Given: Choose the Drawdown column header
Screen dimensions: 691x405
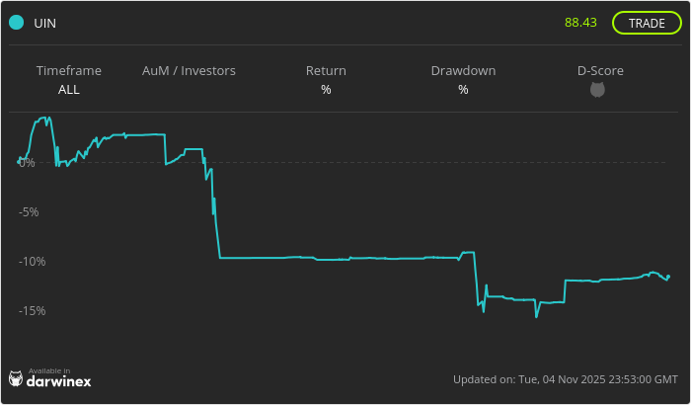Looking at the screenshot, I should [x=463, y=71].
